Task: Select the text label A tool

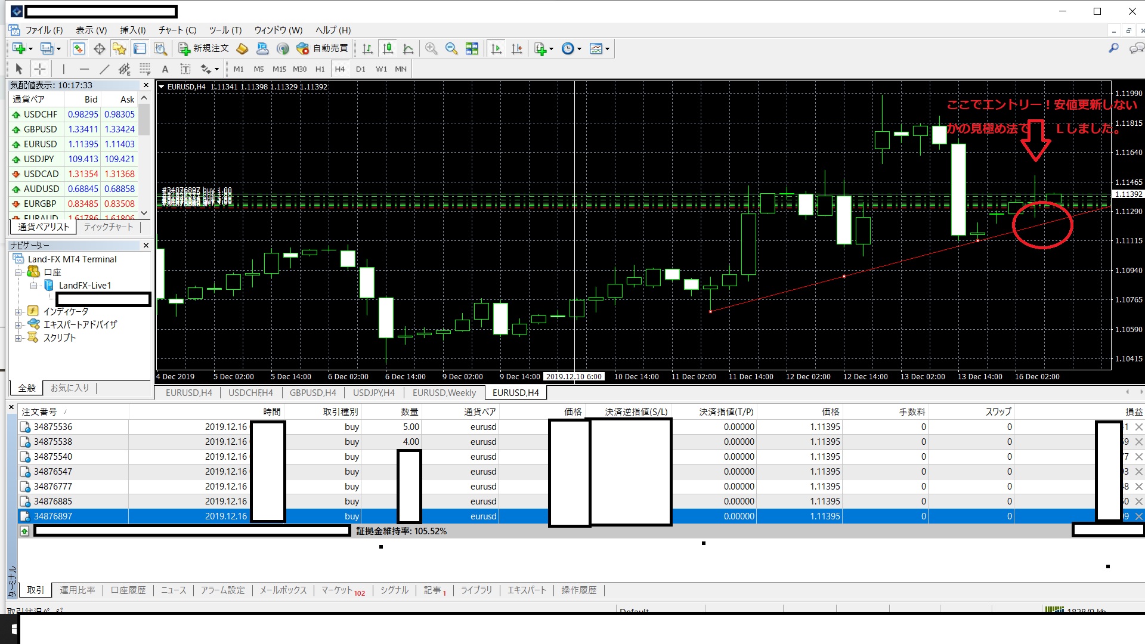Action: (165, 69)
